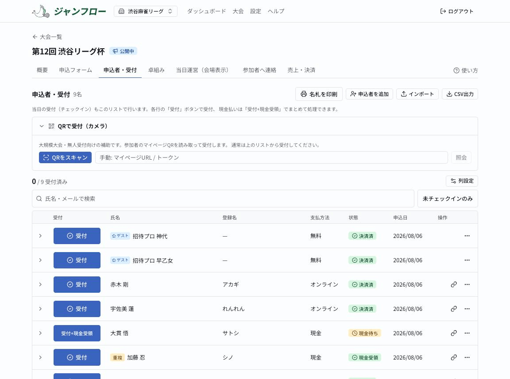Click the 現金受領 status for 加藤 忍
The height and width of the screenshot is (379, 510).
[x=365, y=357]
